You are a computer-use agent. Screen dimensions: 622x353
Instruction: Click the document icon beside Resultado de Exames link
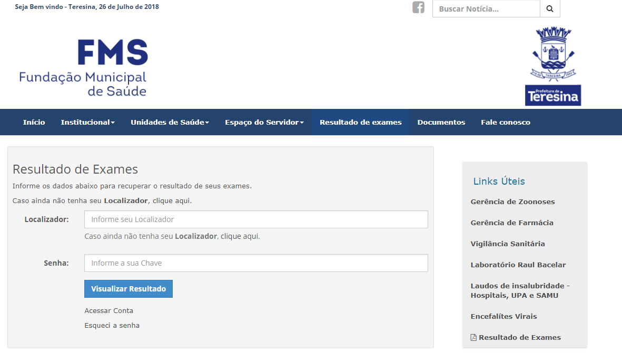pyautogui.click(x=473, y=337)
